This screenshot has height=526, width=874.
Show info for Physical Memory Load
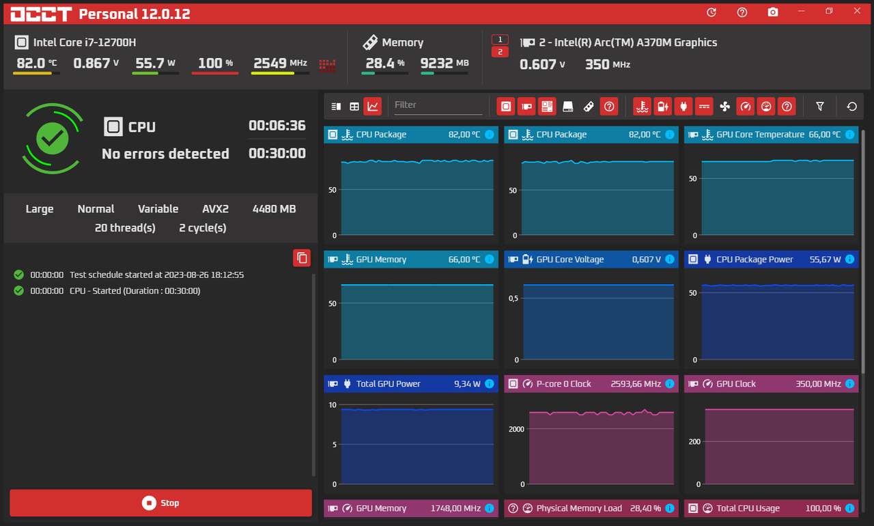[x=669, y=508]
